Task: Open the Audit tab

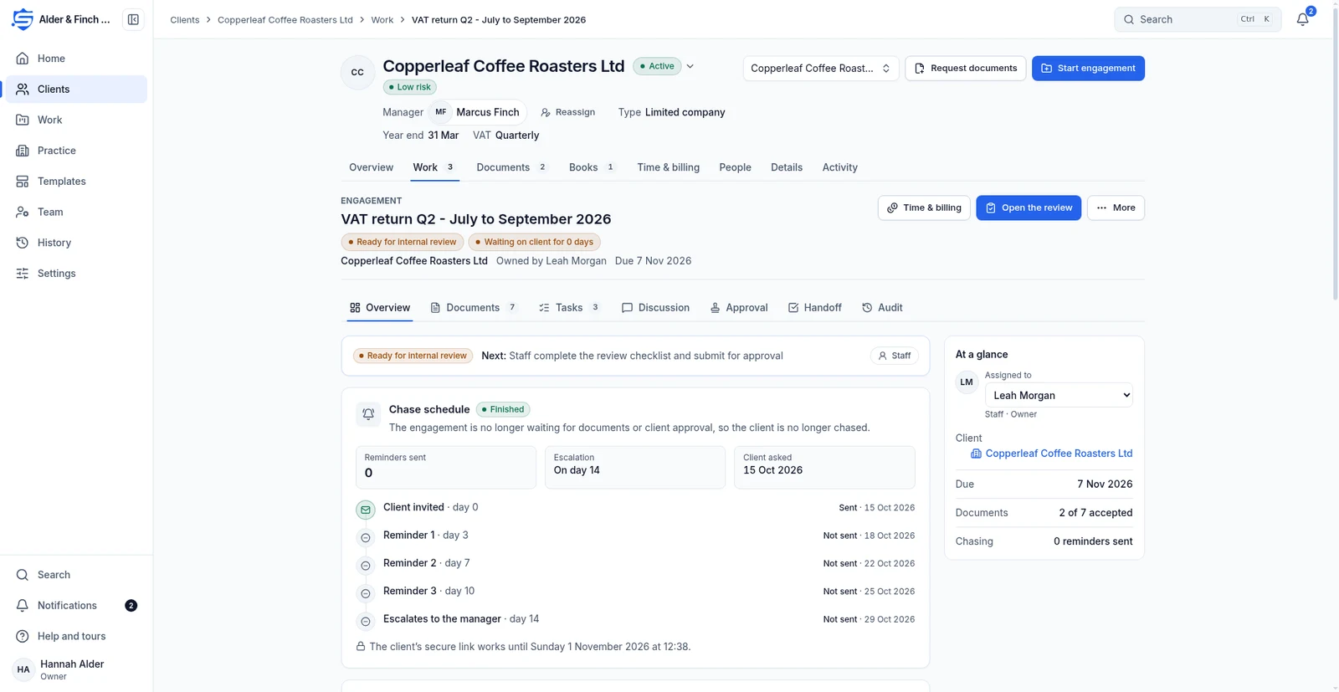Action: point(882,308)
